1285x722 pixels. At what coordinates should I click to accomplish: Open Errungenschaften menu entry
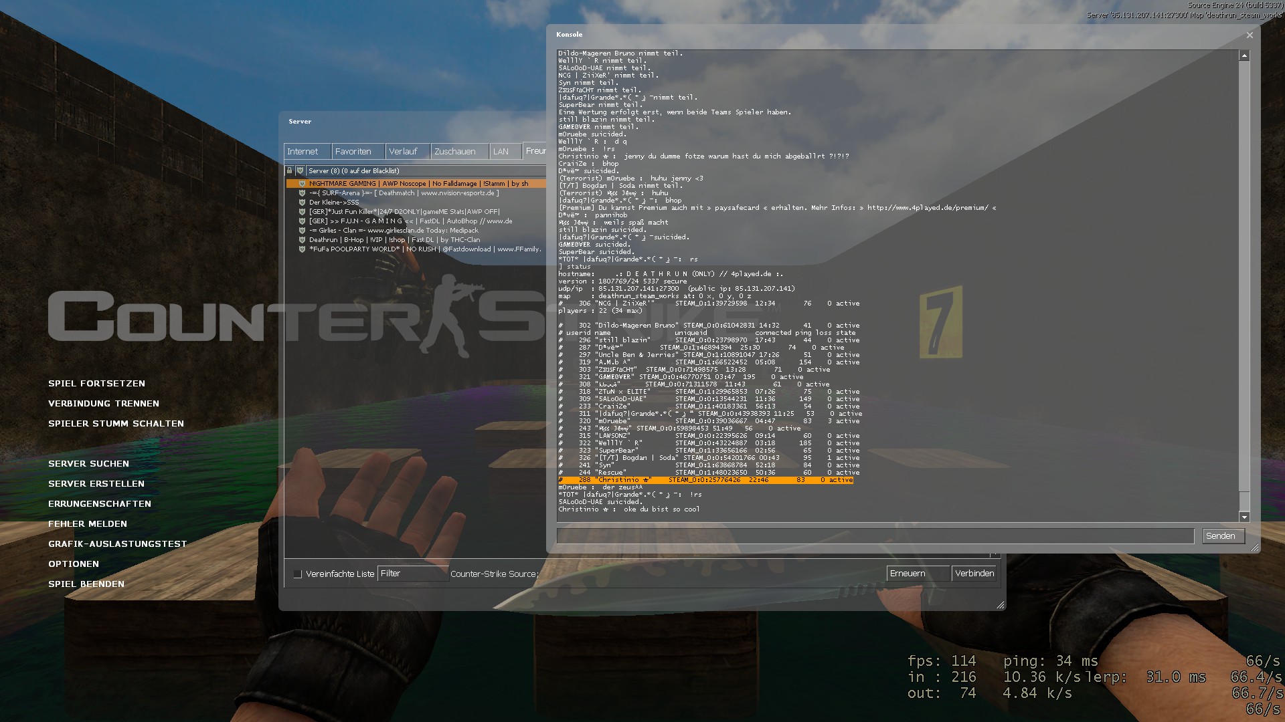pyautogui.click(x=100, y=504)
